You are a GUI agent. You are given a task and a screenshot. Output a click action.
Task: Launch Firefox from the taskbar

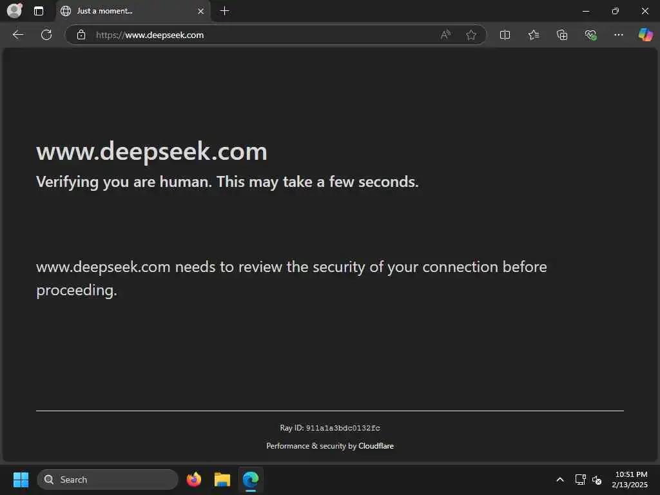tap(193, 480)
